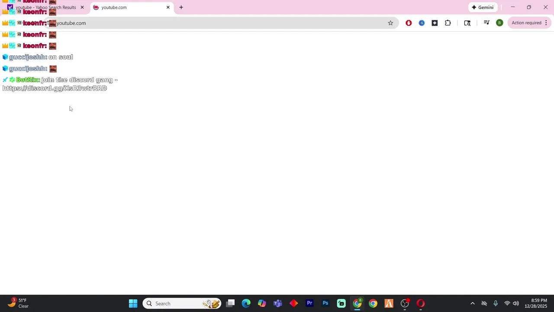This screenshot has width=554, height=312.
Task: Close the youtube.com tab
Action: [x=168, y=7]
